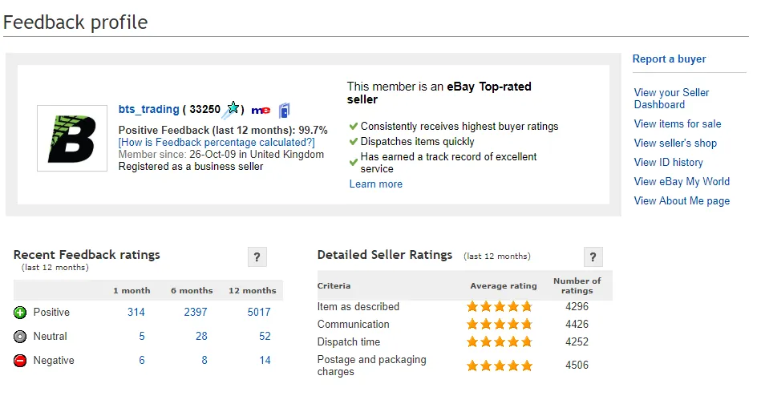This screenshot has height=408, width=757.
Task: Open 14 negative ratings for 12 months
Action: point(265,361)
